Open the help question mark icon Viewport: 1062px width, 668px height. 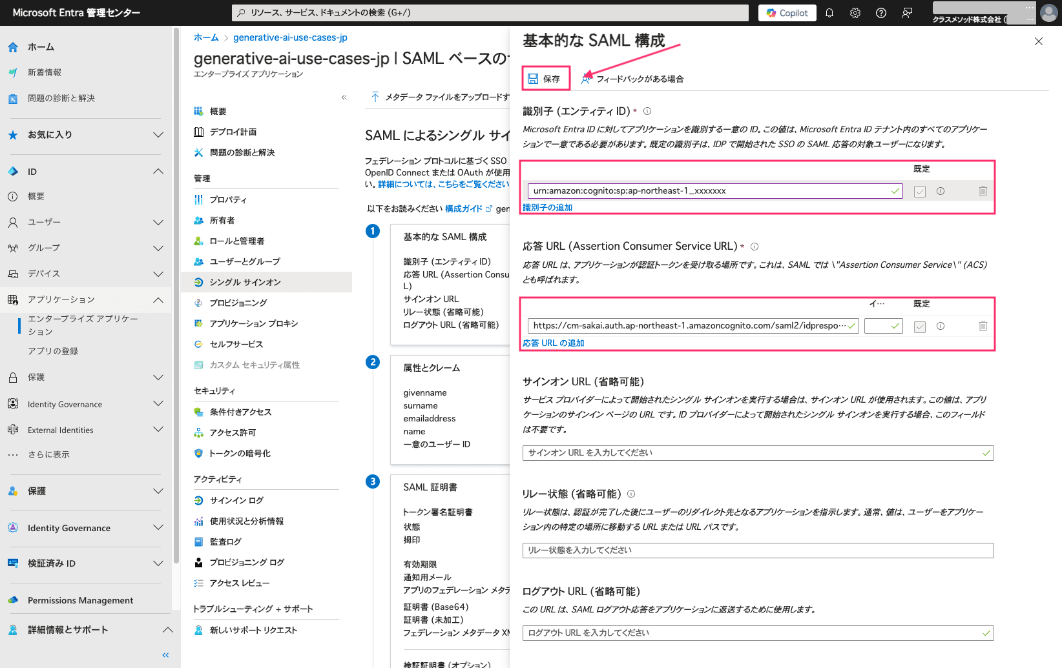pyautogui.click(x=881, y=13)
